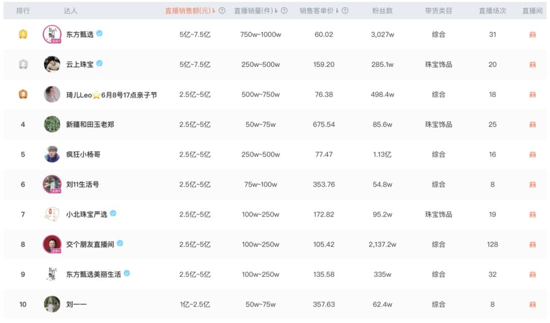Open 刘一一's live room icon

pos(533,304)
